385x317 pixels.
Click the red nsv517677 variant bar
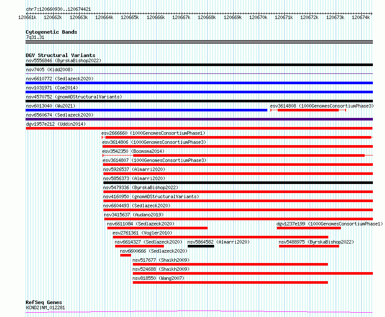coord(230,264)
